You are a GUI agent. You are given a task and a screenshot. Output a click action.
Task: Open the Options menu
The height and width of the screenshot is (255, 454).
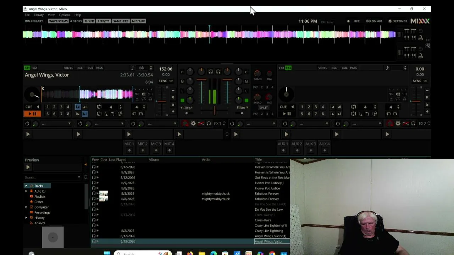(x=64, y=15)
